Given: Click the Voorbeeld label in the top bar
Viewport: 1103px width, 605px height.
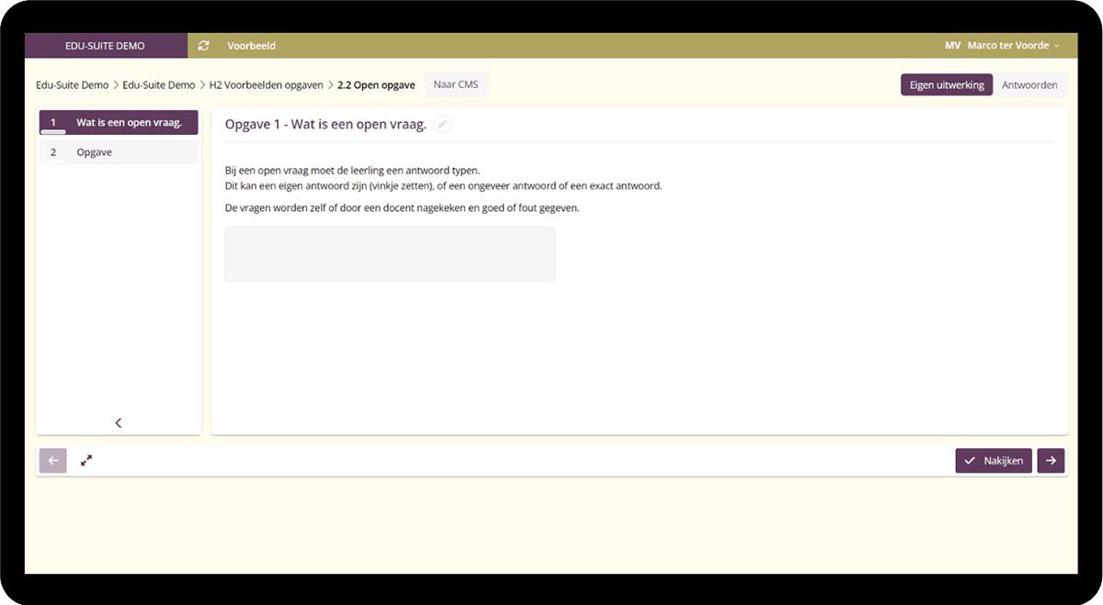Looking at the screenshot, I should (251, 46).
